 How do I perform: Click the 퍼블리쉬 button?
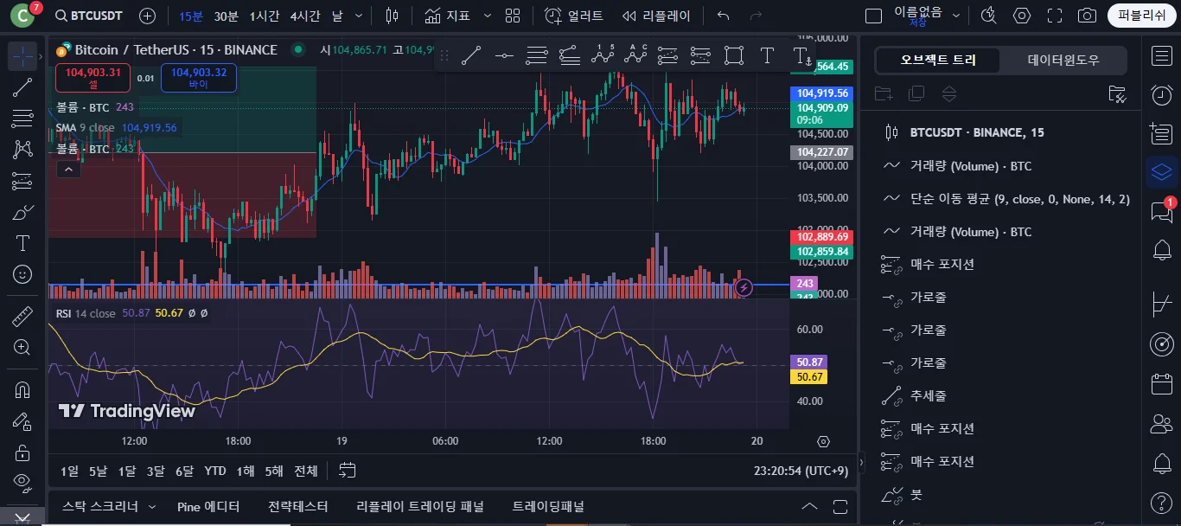click(1141, 16)
